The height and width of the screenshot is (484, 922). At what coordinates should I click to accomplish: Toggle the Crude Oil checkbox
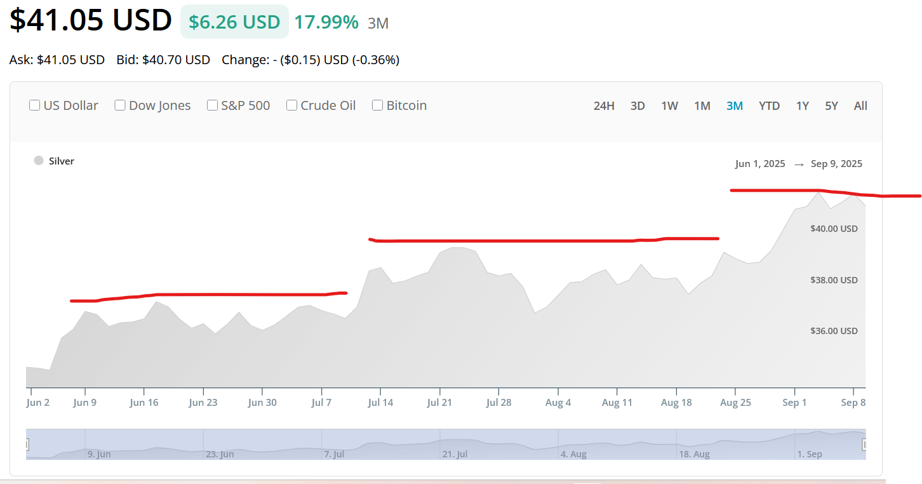coord(292,105)
